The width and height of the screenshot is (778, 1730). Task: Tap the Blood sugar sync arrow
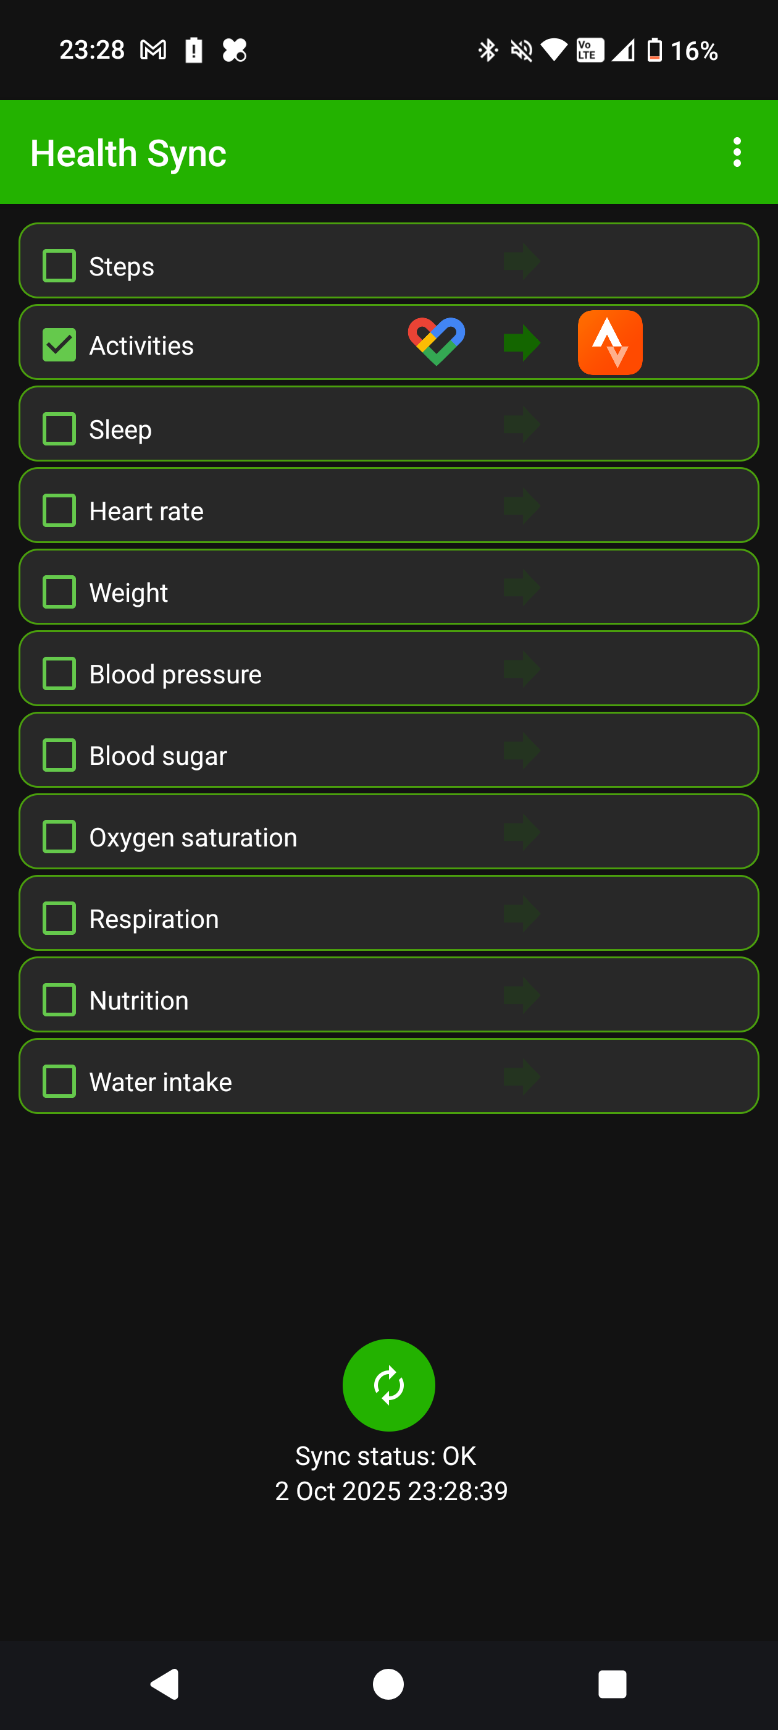pos(522,750)
